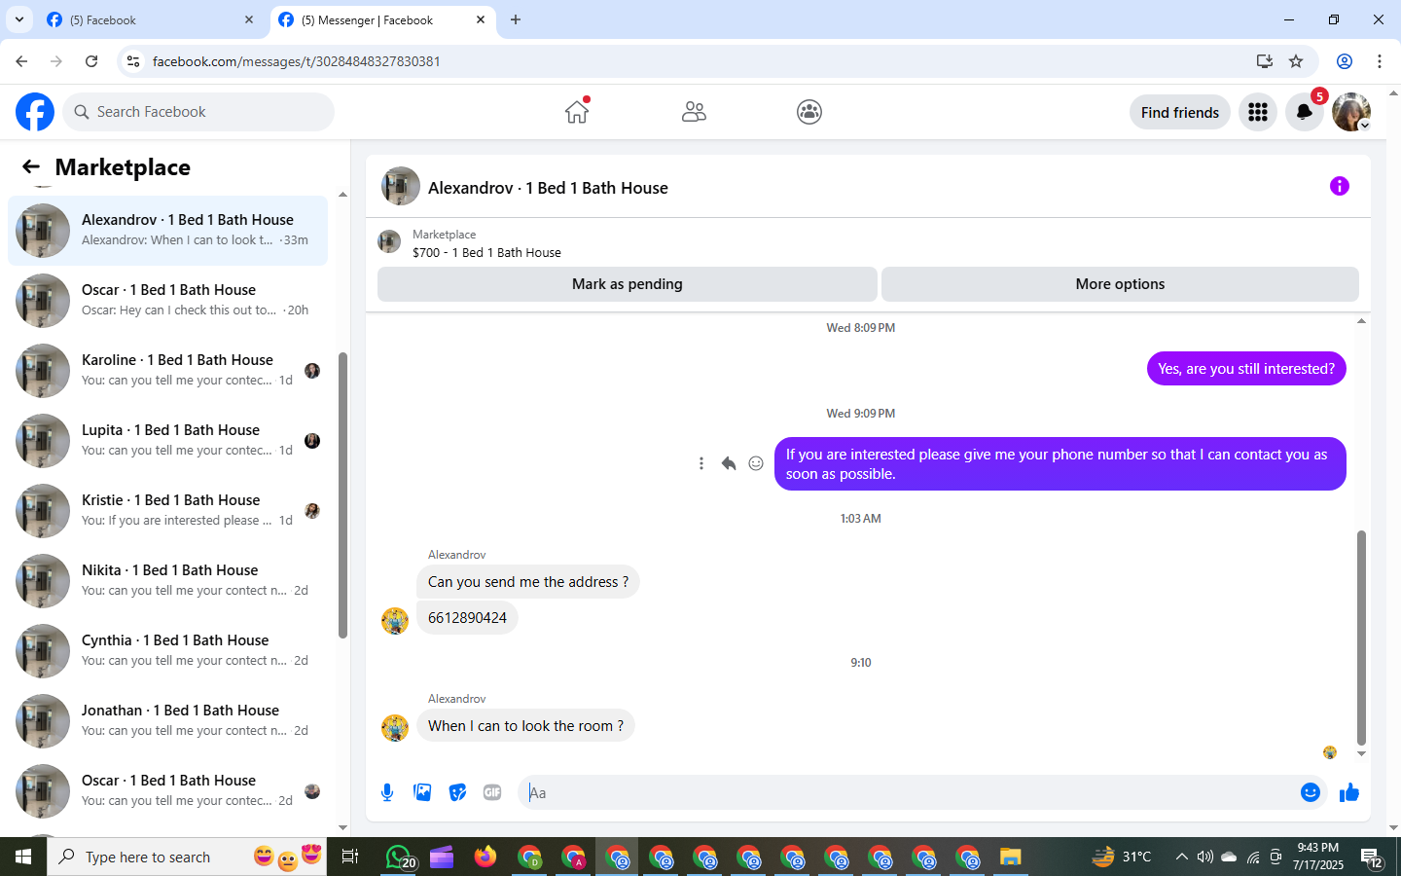
Task: Open the Friends icon in top navigation
Action: coord(694,112)
